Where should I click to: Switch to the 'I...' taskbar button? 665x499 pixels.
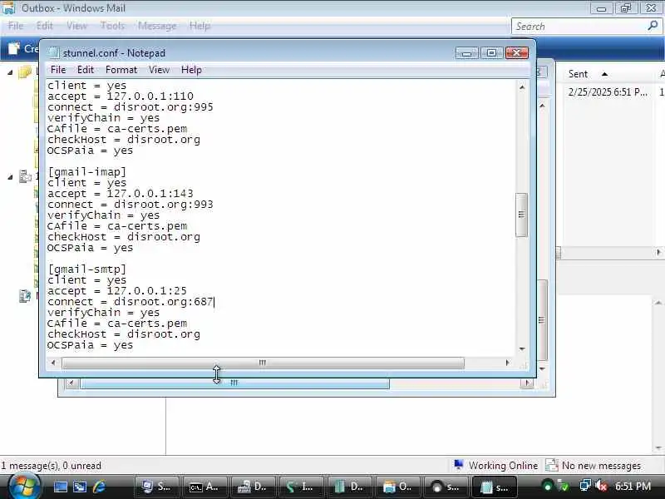pos(302,487)
